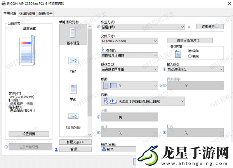The image size is (233, 168).
Task: Click info icon beside 作业方式 dropdown
Action: tap(99, 27)
